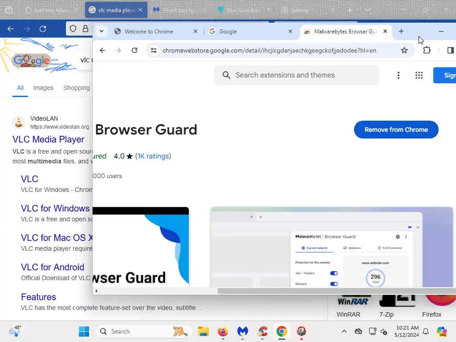The image size is (456, 342).
Task: Open the Chrome extensions puzzle icon
Action: (427, 50)
